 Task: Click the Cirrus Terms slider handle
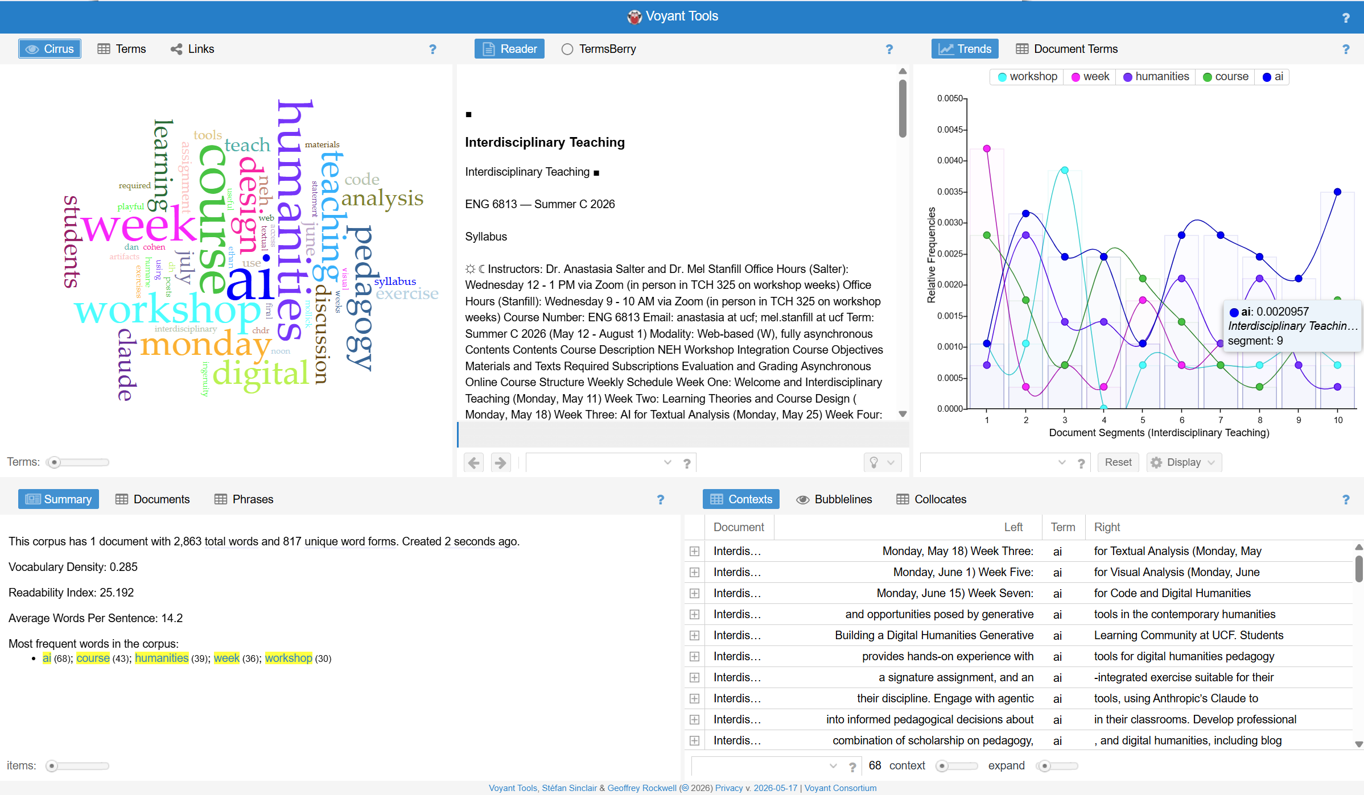coord(54,463)
